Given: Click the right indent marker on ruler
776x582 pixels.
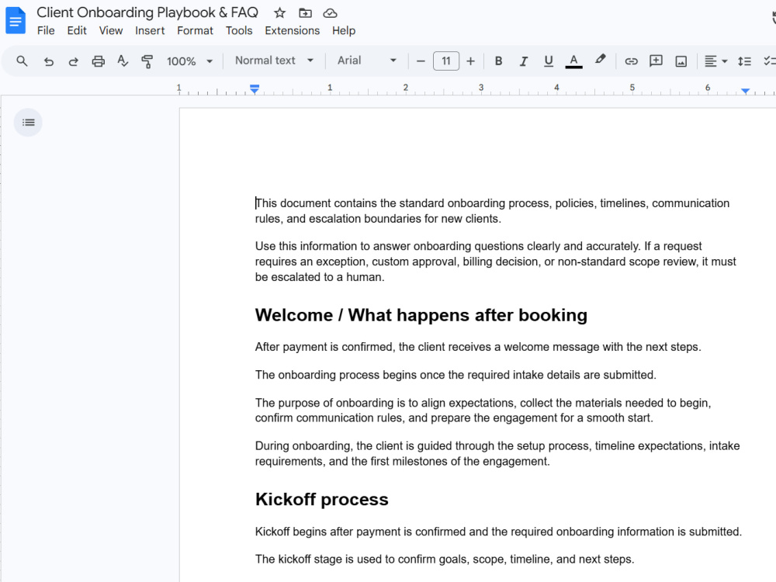Looking at the screenshot, I should pyautogui.click(x=745, y=91).
